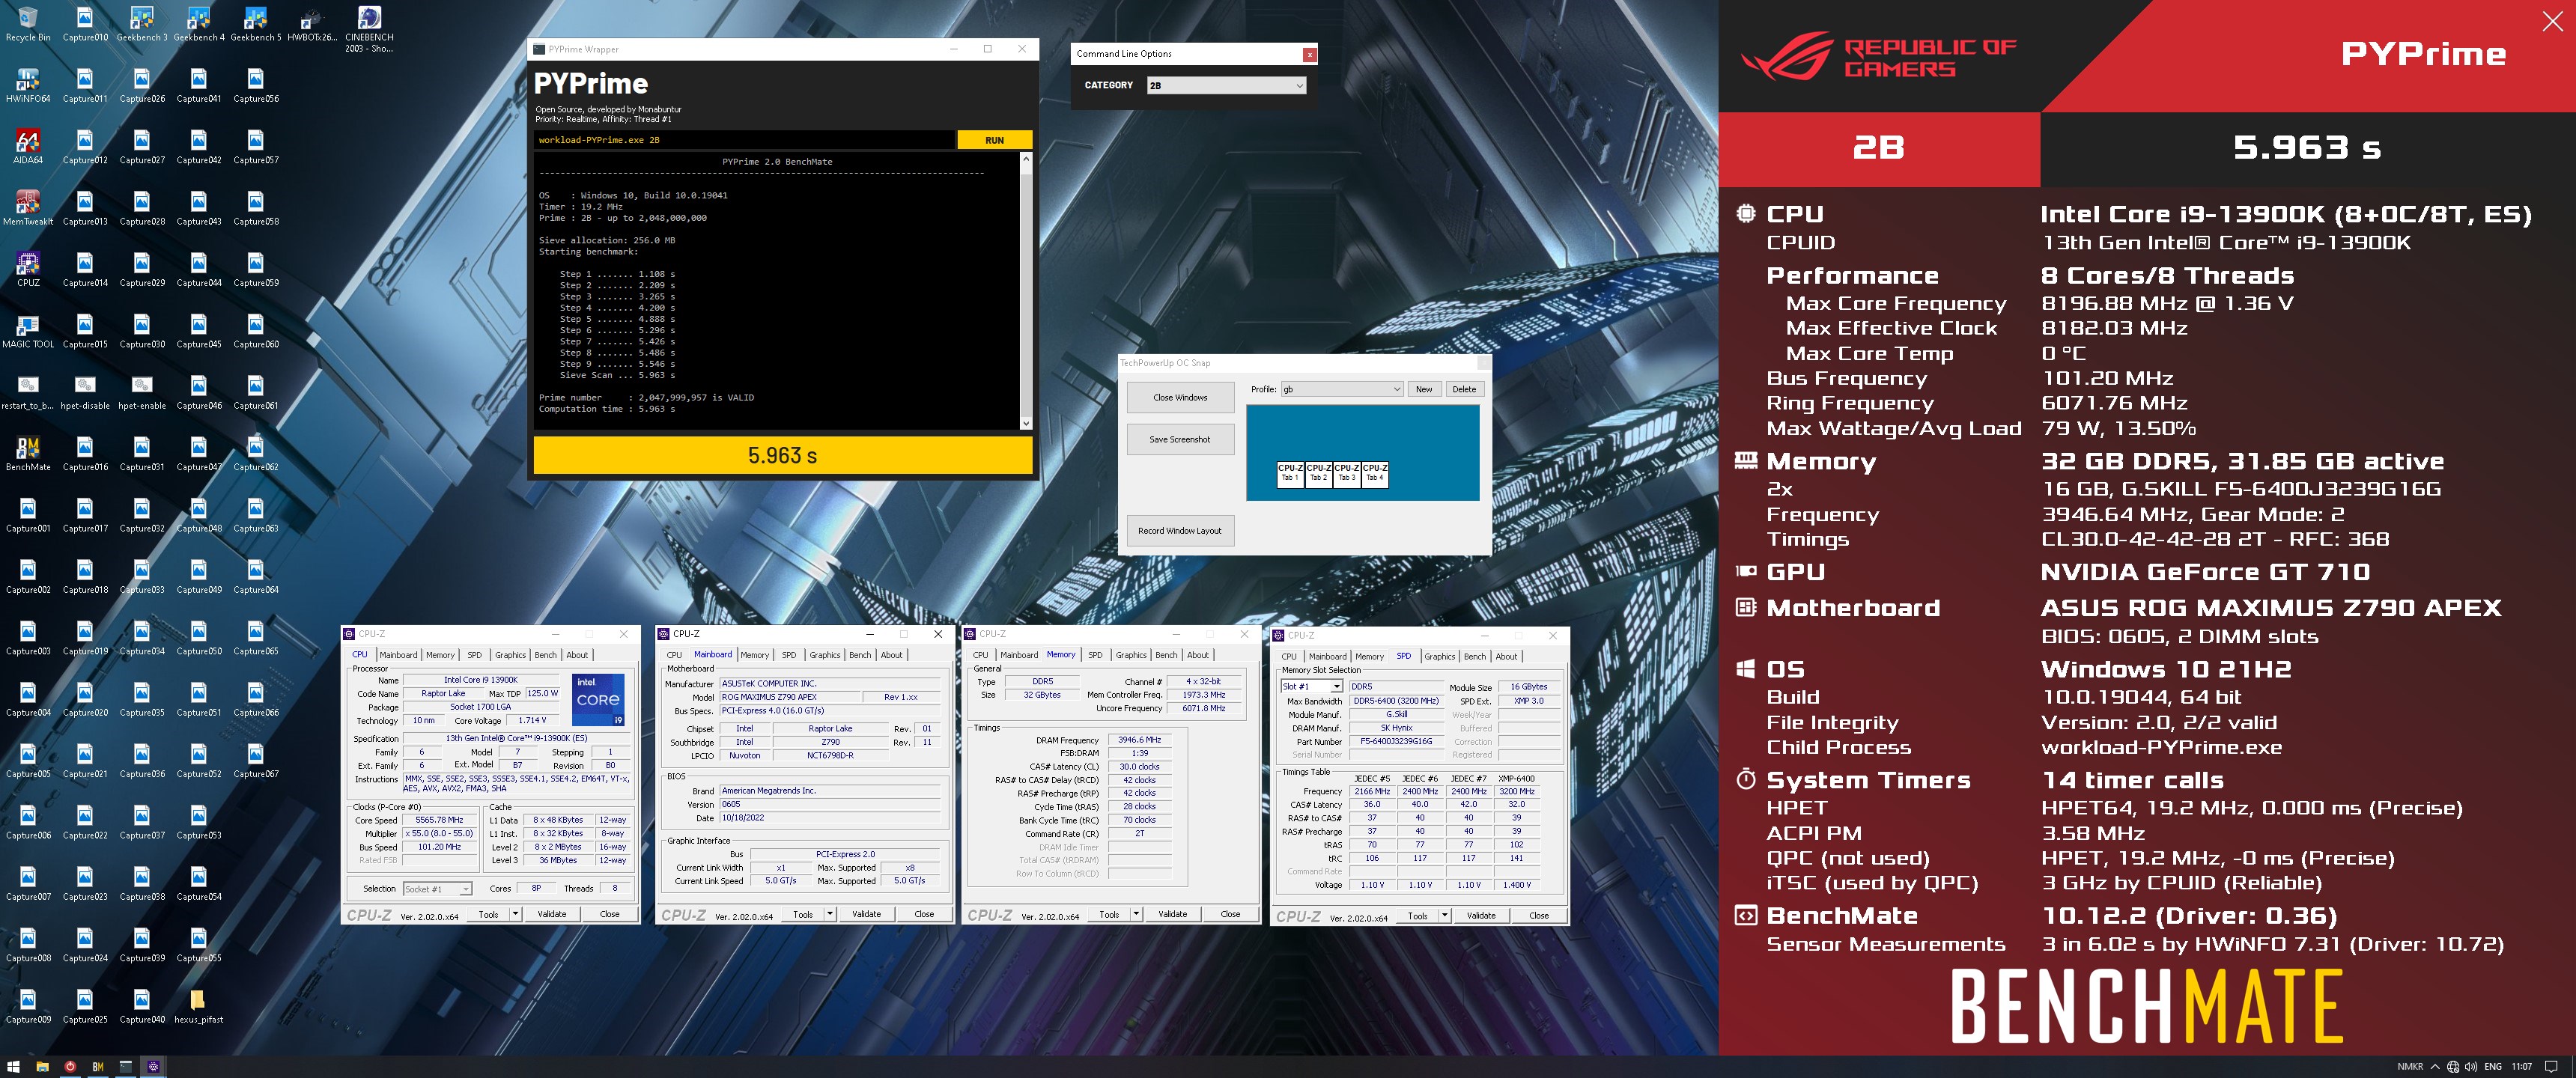Open the CINEBENCH 2003 shortcut
Viewport: 2576px width, 1078px height.
tap(369, 29)
